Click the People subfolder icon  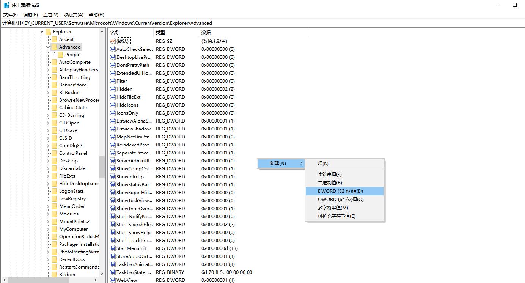(60, 55)
